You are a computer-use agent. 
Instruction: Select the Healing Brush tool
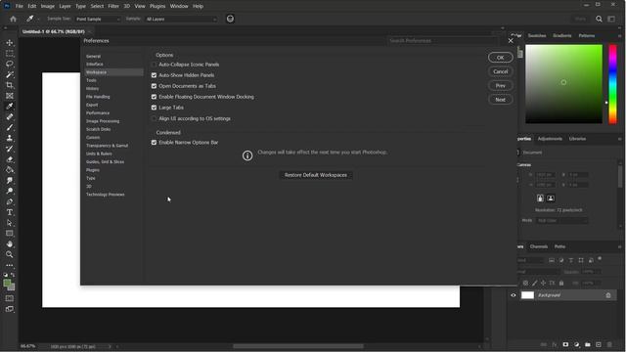(x=10, y=117)
